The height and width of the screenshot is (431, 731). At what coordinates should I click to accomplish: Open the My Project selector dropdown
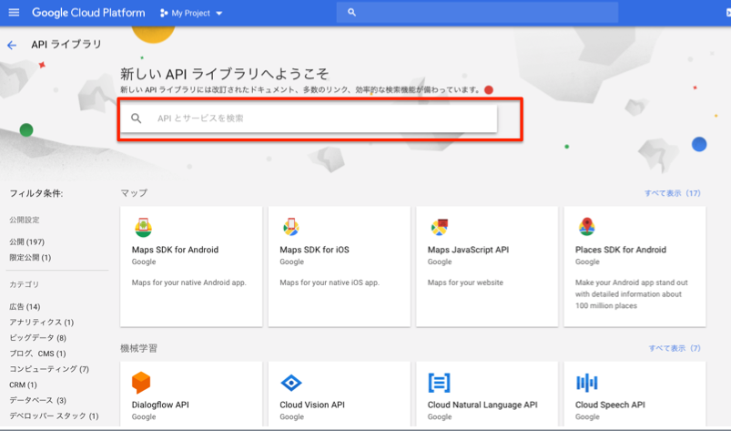(191, 13)
